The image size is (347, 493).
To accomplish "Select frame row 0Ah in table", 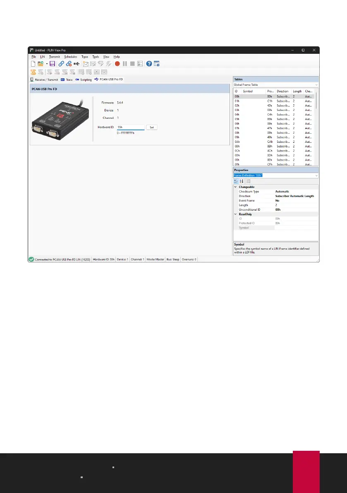I will tap(274, 142).
